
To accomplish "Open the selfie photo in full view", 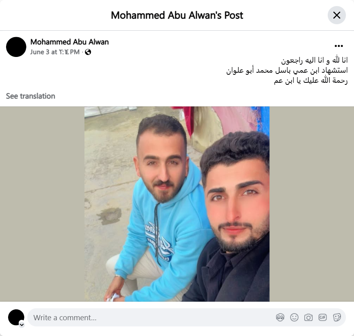I will pos(177,204).
